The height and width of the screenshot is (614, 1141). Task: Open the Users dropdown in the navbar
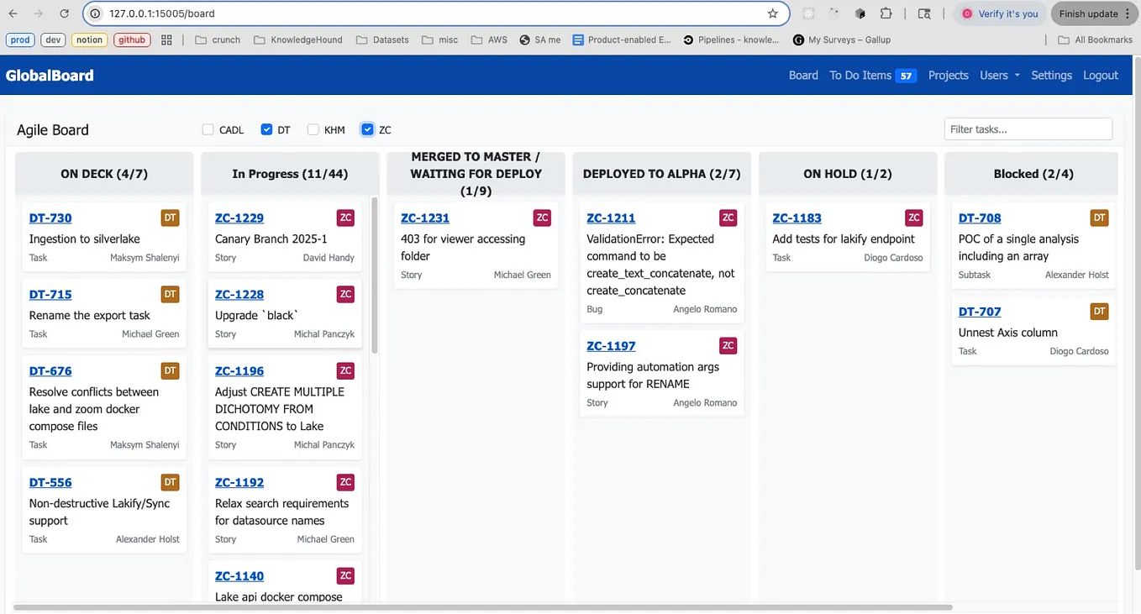click(998, 75)
